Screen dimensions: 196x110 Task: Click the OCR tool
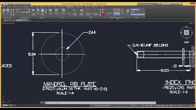point(127,11)
